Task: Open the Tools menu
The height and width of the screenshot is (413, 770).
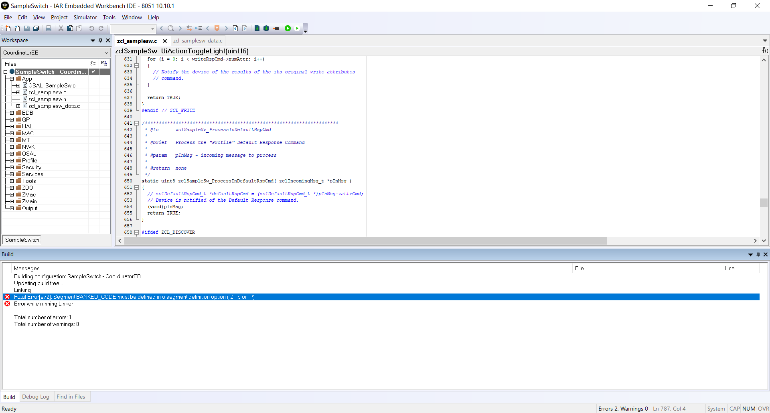Action: point(109,17)
